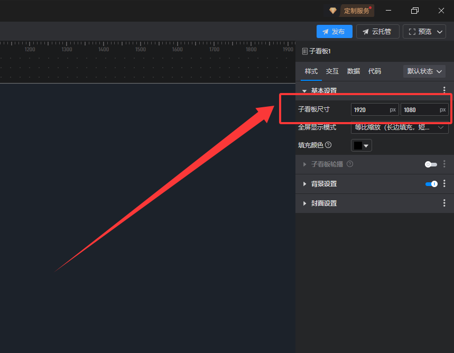
Task: Open more options for 基本设置
Action: pyautogui.click(x=444, y=90)
